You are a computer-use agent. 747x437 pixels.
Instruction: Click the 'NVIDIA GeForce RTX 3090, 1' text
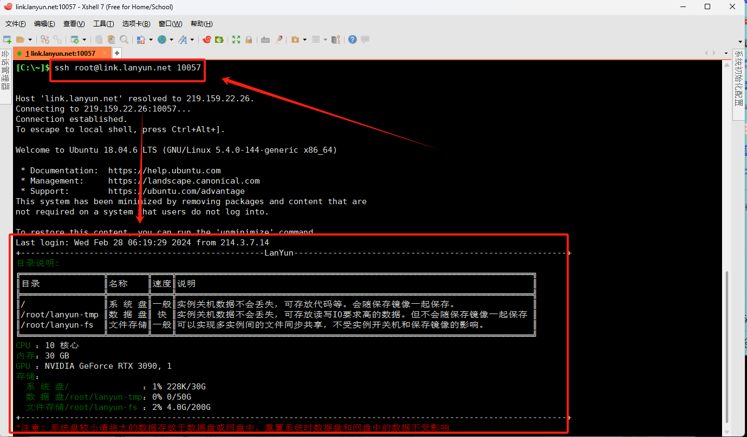(x=108, y=366)
